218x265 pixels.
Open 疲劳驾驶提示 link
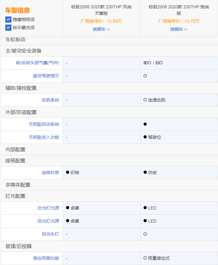46,76
